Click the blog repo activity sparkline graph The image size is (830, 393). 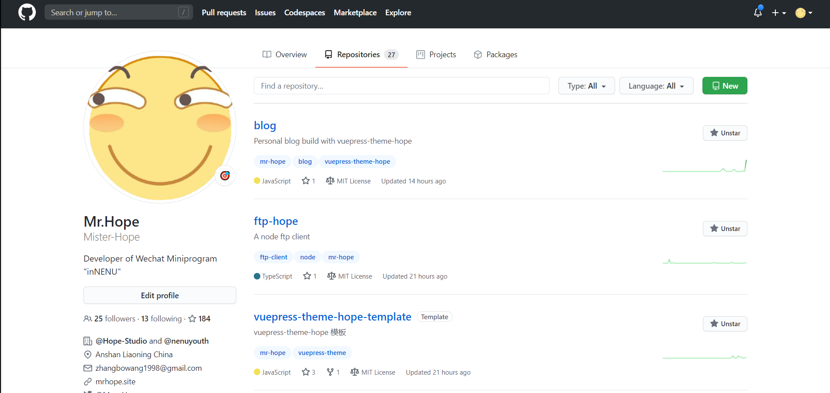[x=704, y=167]
